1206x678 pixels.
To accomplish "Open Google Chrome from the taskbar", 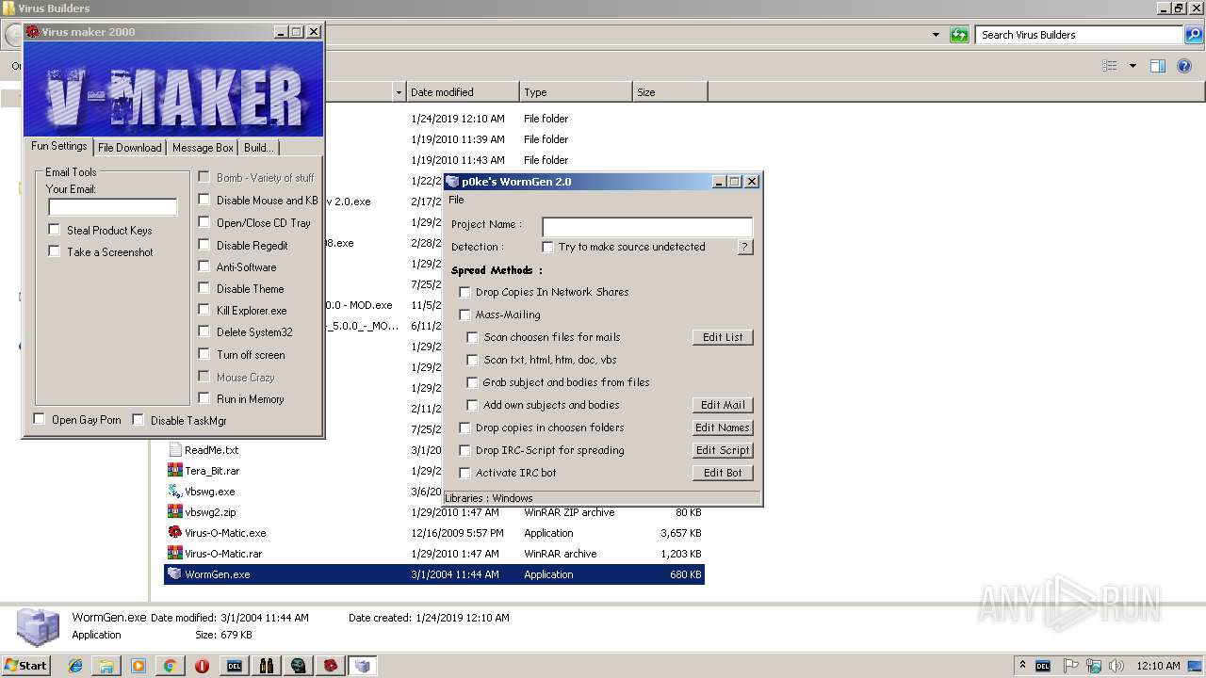I will 170,666.
